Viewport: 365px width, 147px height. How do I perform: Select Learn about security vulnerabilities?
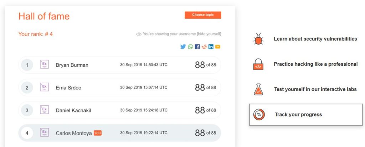(x=315, y=39)
